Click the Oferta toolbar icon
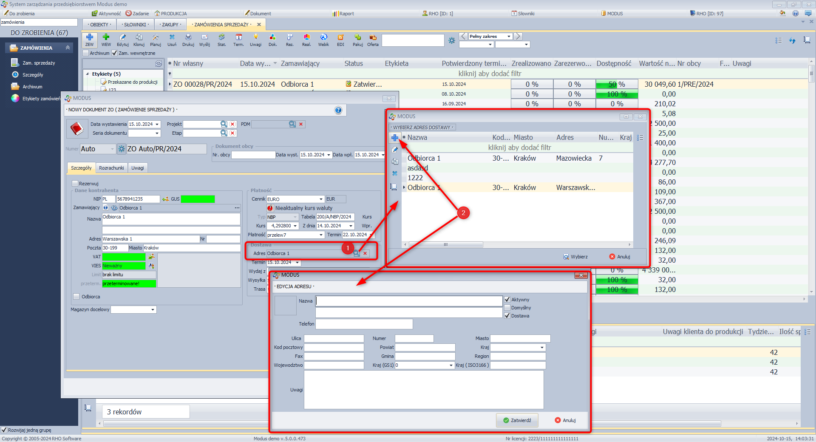Viewport: 816px width, 442px height. click(373, 40)
